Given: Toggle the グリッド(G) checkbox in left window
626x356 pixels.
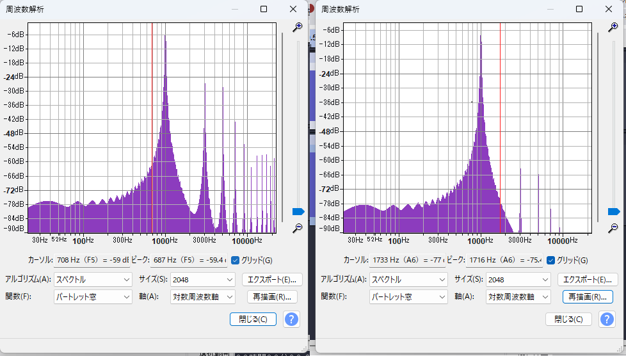Looking at the screenshot, I should (235, 260).
